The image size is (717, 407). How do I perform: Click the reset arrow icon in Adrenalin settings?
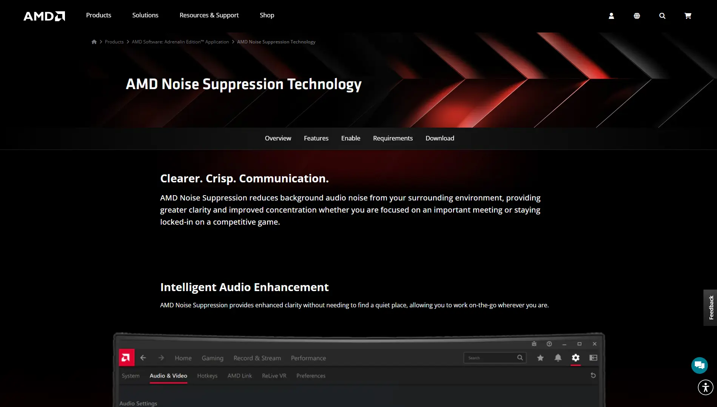point(593,375)
